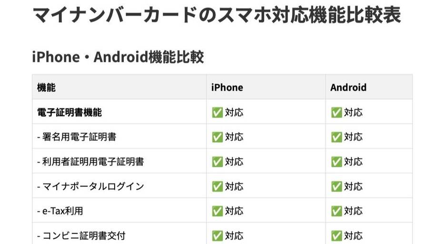Click iPhone check icon for 署名用電子証明書

(217, 137)
